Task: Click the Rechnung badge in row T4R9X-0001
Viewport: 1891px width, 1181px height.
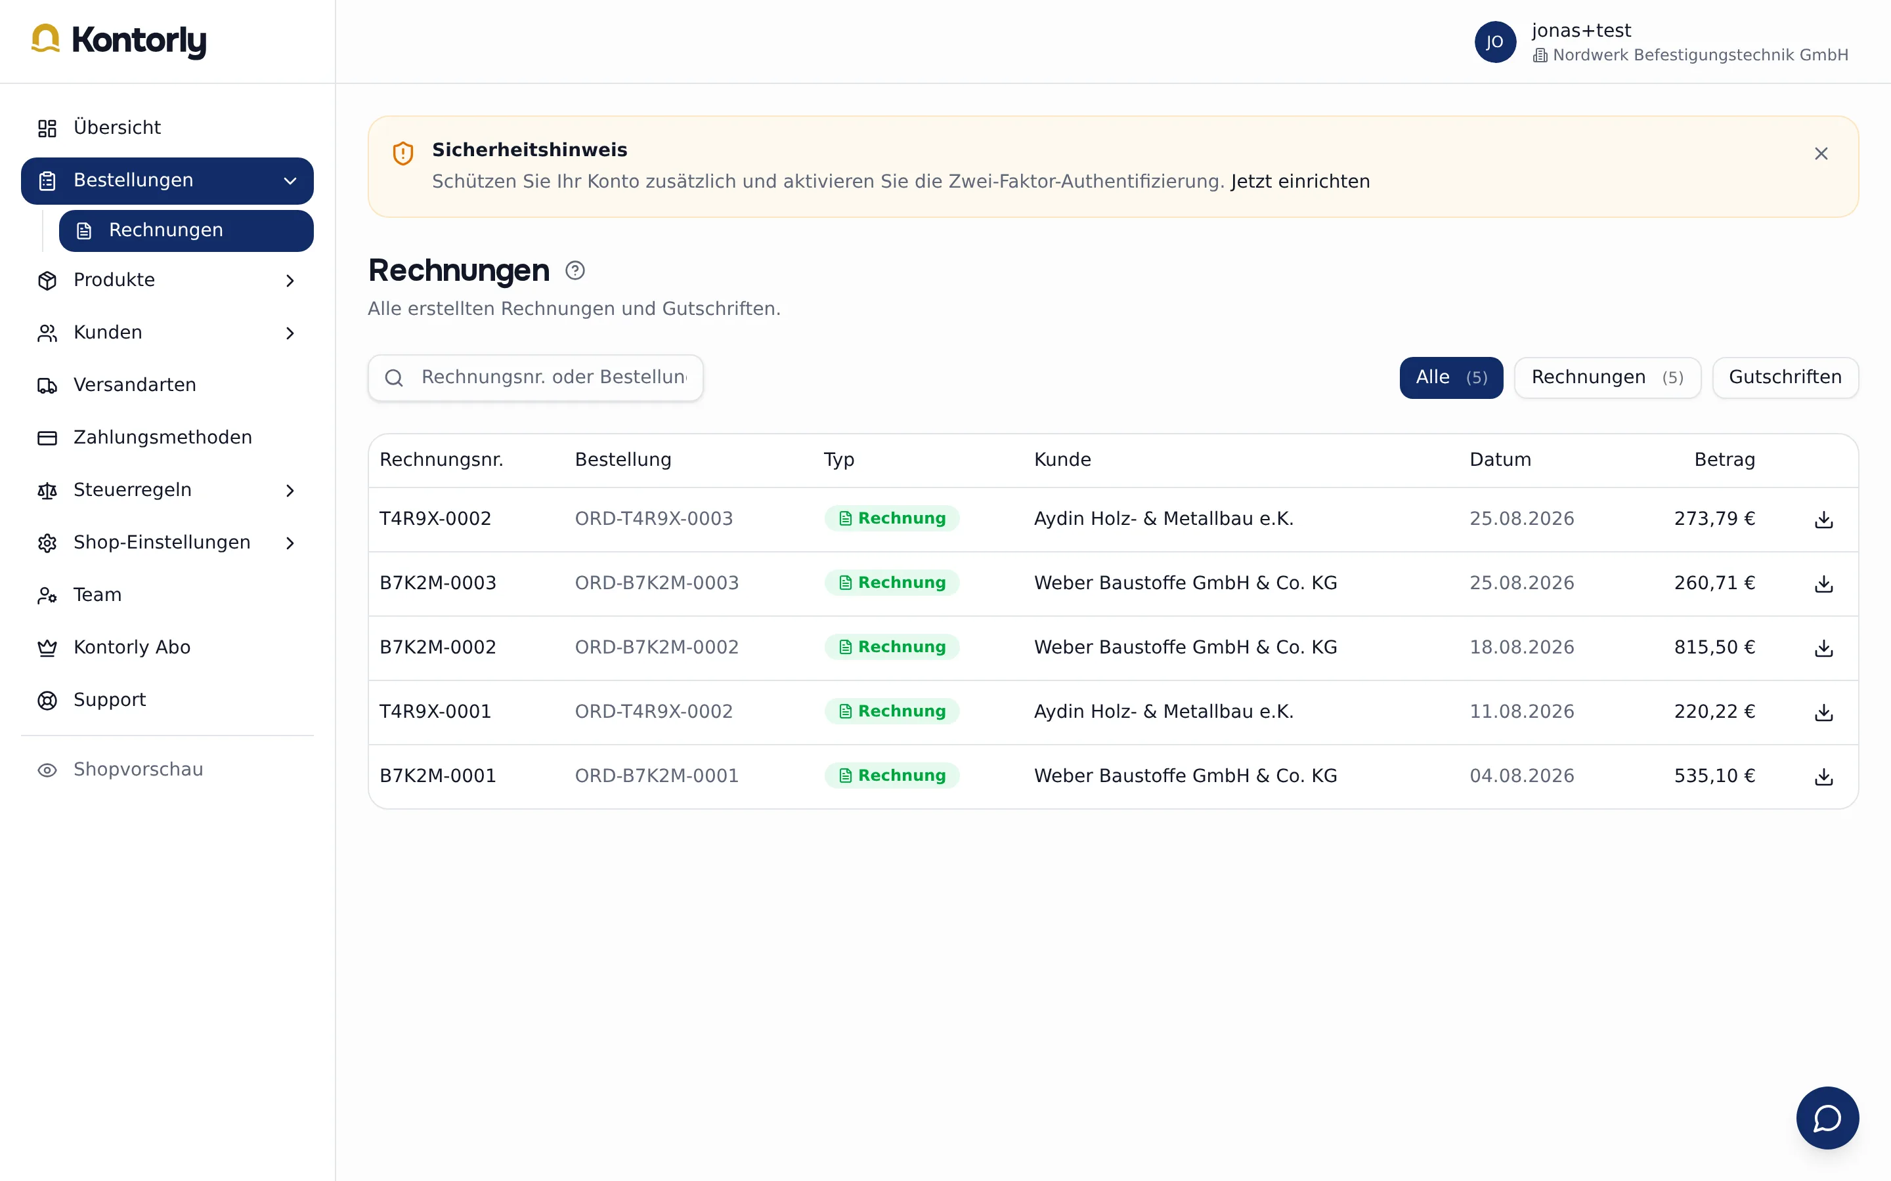Action: [892, 712]
